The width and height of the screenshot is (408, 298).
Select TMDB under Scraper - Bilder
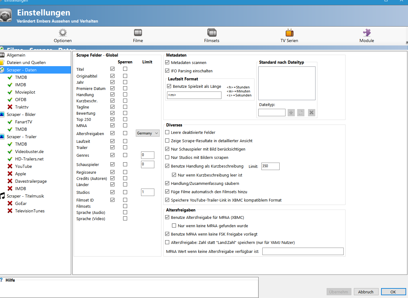pos(21,129)
